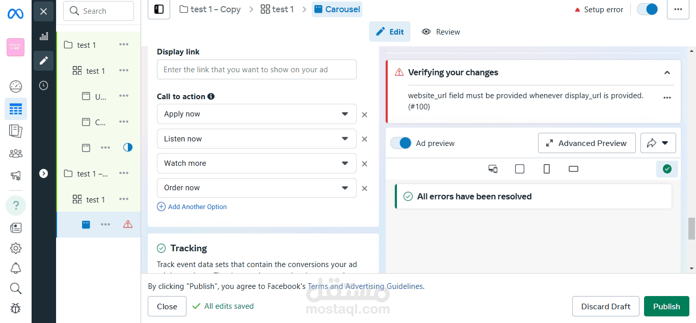Switch to the Edit tab

390,32
